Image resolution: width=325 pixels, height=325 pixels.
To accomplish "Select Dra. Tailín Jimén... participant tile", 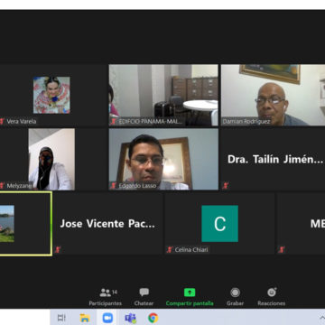I will [273, 159].
